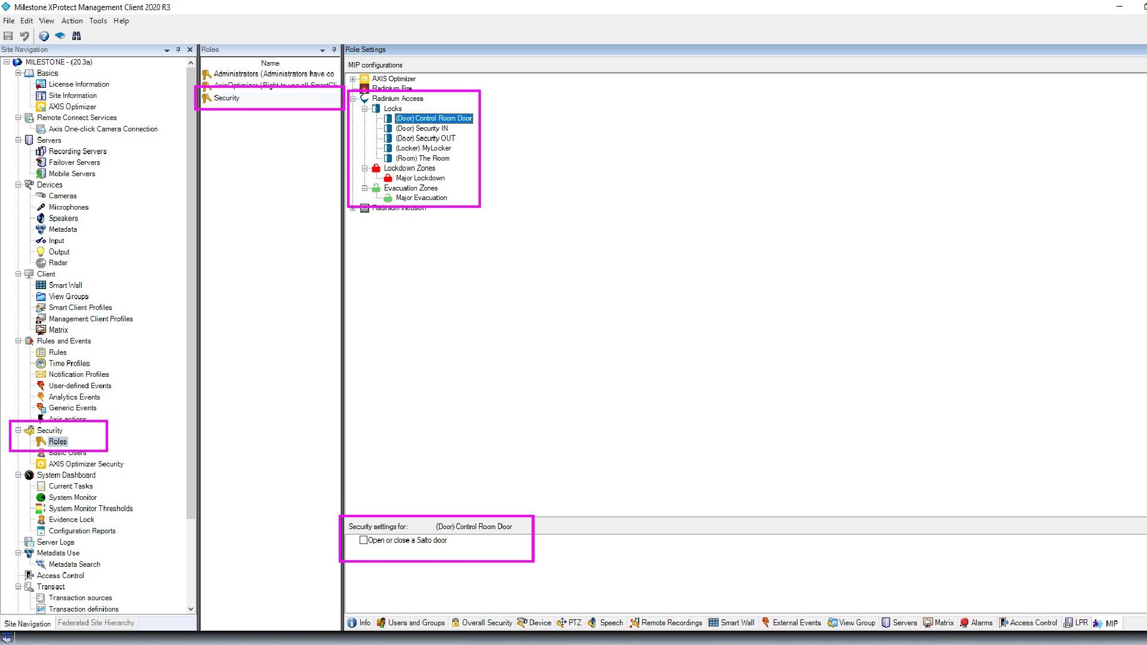Collapse the Lockdown Zones node
1147x645 pixels.
[x=364, y=168]
